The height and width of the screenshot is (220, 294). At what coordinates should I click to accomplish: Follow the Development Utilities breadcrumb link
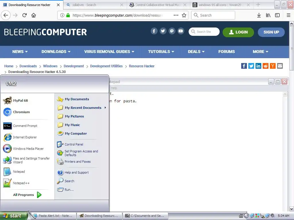coord(106,66)
